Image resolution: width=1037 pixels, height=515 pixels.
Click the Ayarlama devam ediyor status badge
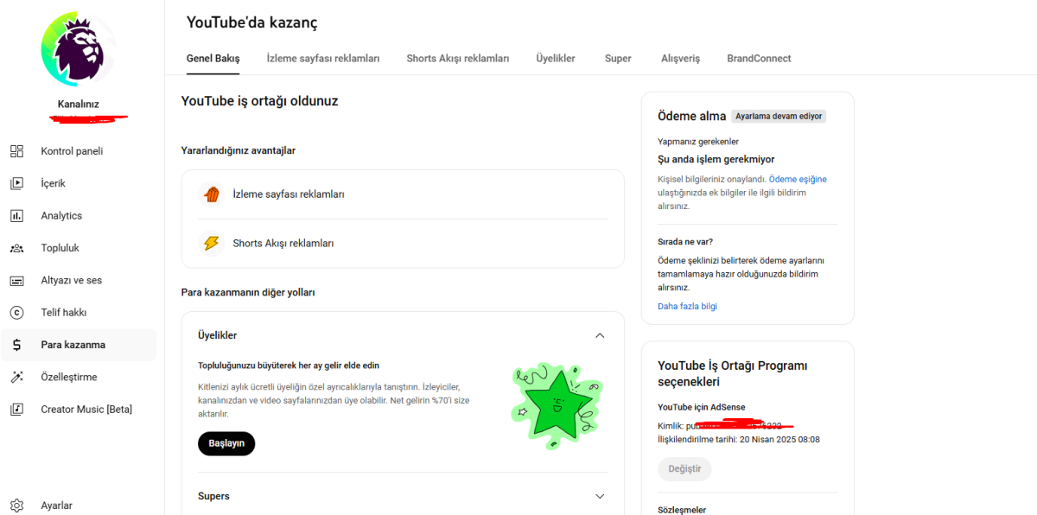tap(779, 116)
